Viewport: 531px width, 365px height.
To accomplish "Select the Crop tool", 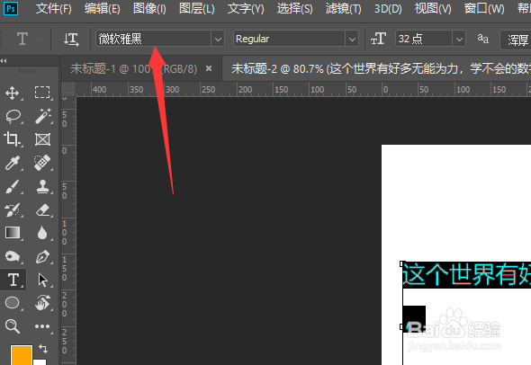I will [x=13, y=139].
